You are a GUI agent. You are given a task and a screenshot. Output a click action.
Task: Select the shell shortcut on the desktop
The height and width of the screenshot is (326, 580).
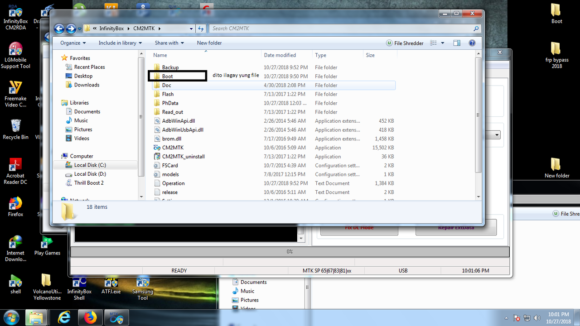15,284
